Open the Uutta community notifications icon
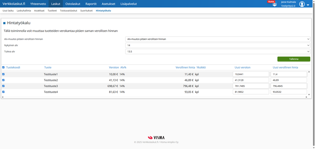This screenshot has width=315, height=149. click(274, 4)
